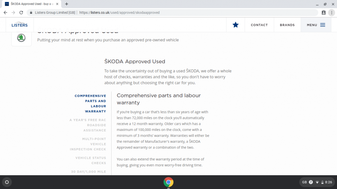Click the Chrome icon on the shelf
Screen dimensions: 337x189
(168, 182)
